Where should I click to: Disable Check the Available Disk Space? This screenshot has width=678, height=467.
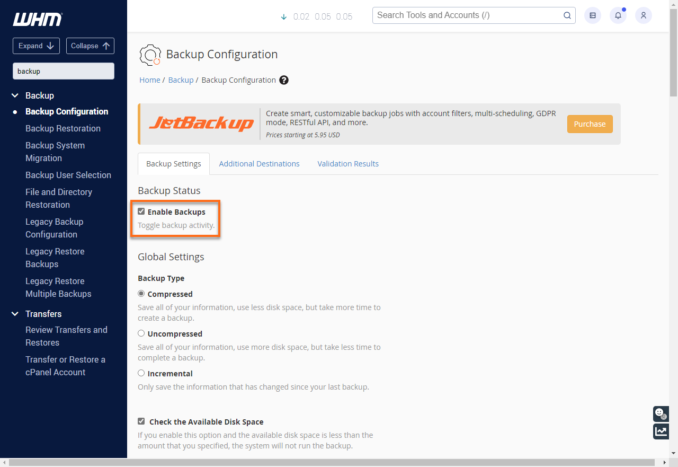(x=141, y=421)
